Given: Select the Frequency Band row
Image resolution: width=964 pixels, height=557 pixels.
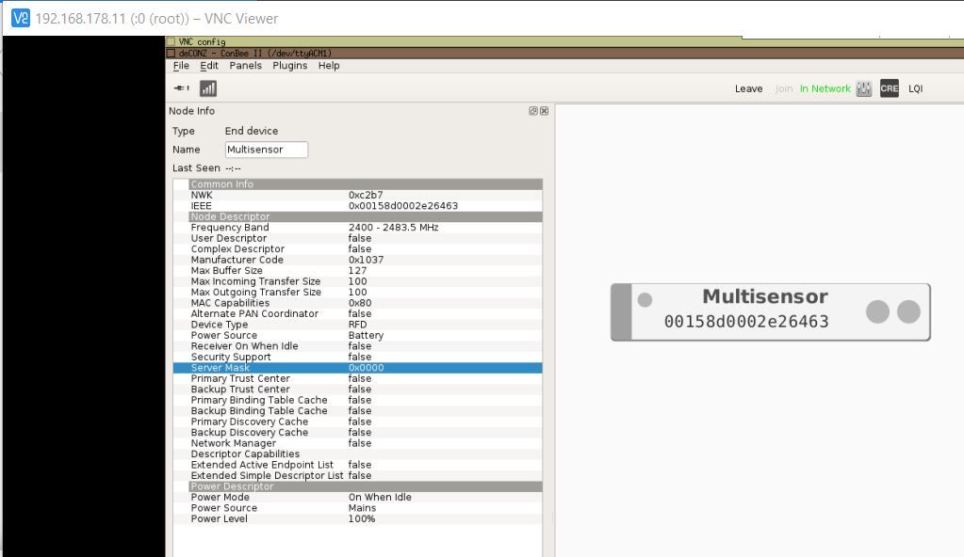Looking at the screenshot, I should pos(358,227).
